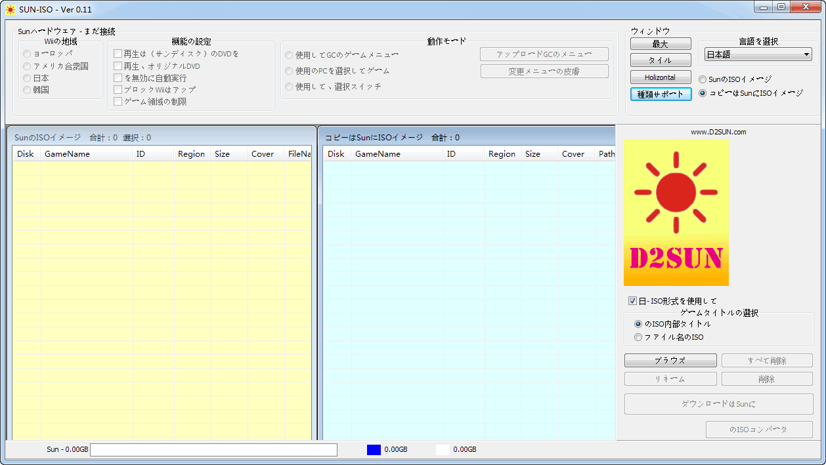Click the blue usage color swatch
Screen dimensions: 826x465
(374, 450)
